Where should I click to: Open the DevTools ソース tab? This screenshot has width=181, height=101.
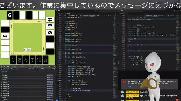point(30,66)
